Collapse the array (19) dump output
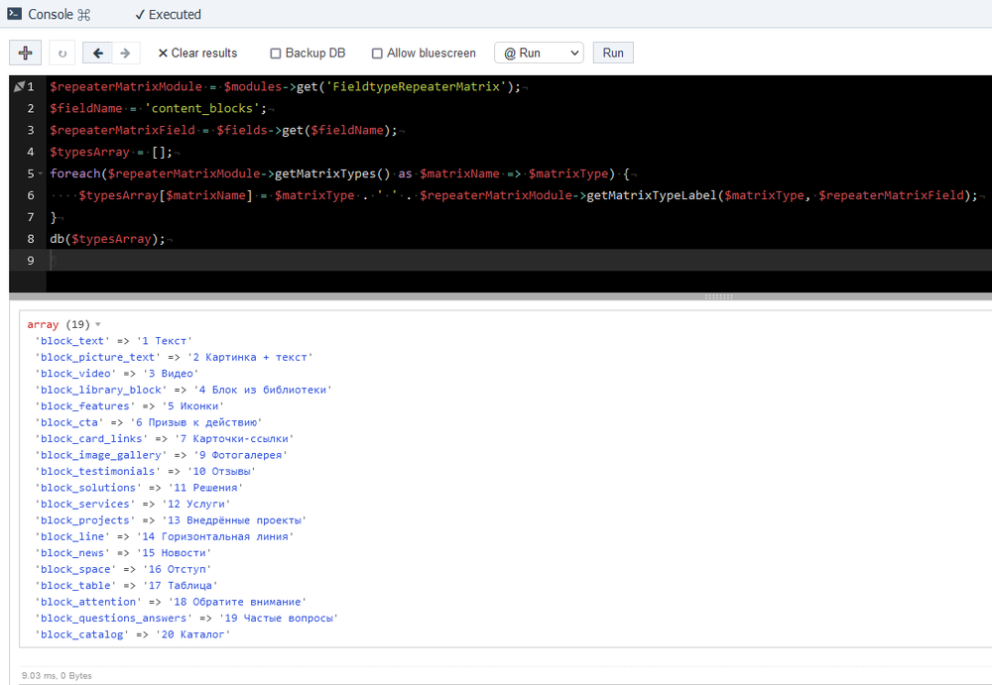This screenshot has height=685, width=992. click(x=97, y=325)
